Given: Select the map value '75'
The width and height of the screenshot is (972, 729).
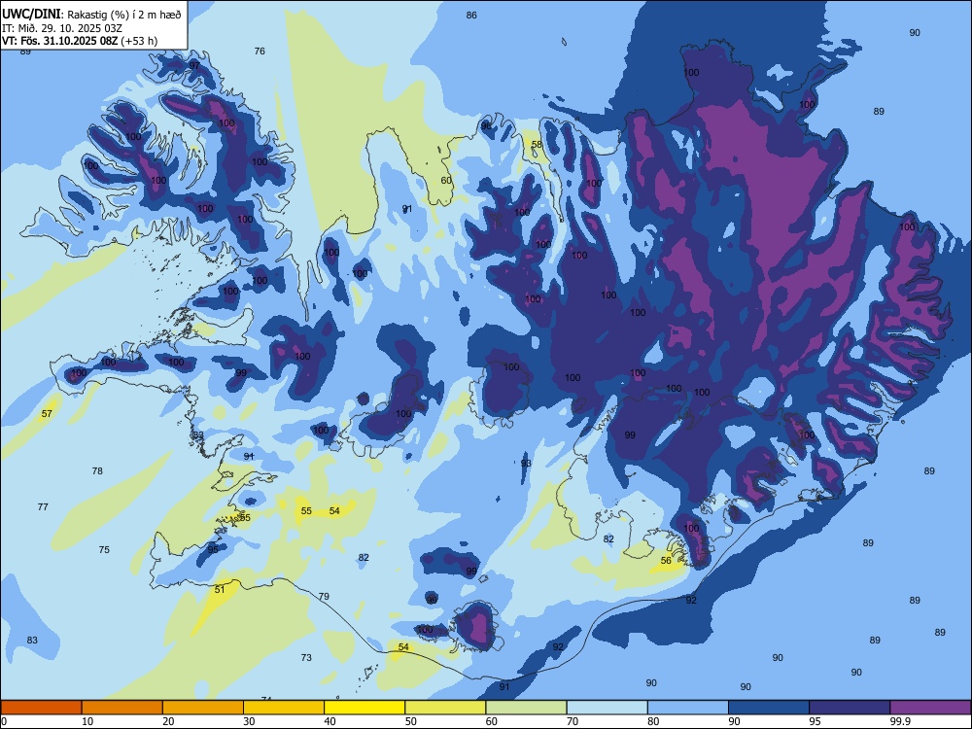Looking at the screenshot, I should click(104, 550).
